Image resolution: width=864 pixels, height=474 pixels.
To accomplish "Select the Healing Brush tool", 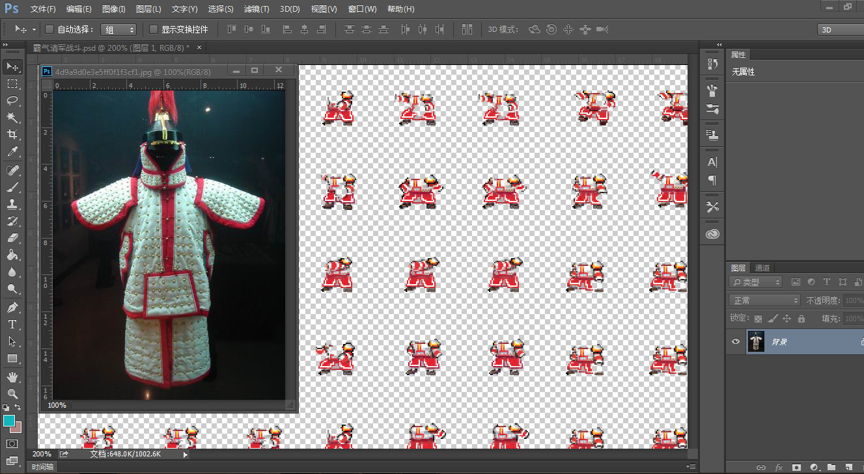I will (12, 170).
